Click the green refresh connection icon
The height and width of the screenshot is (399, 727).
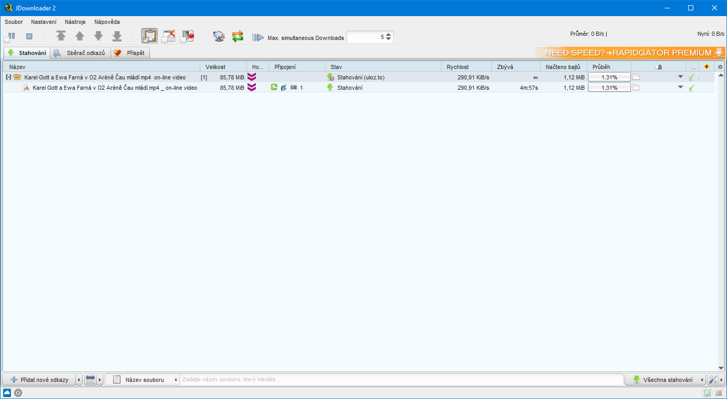coord(274,88)
